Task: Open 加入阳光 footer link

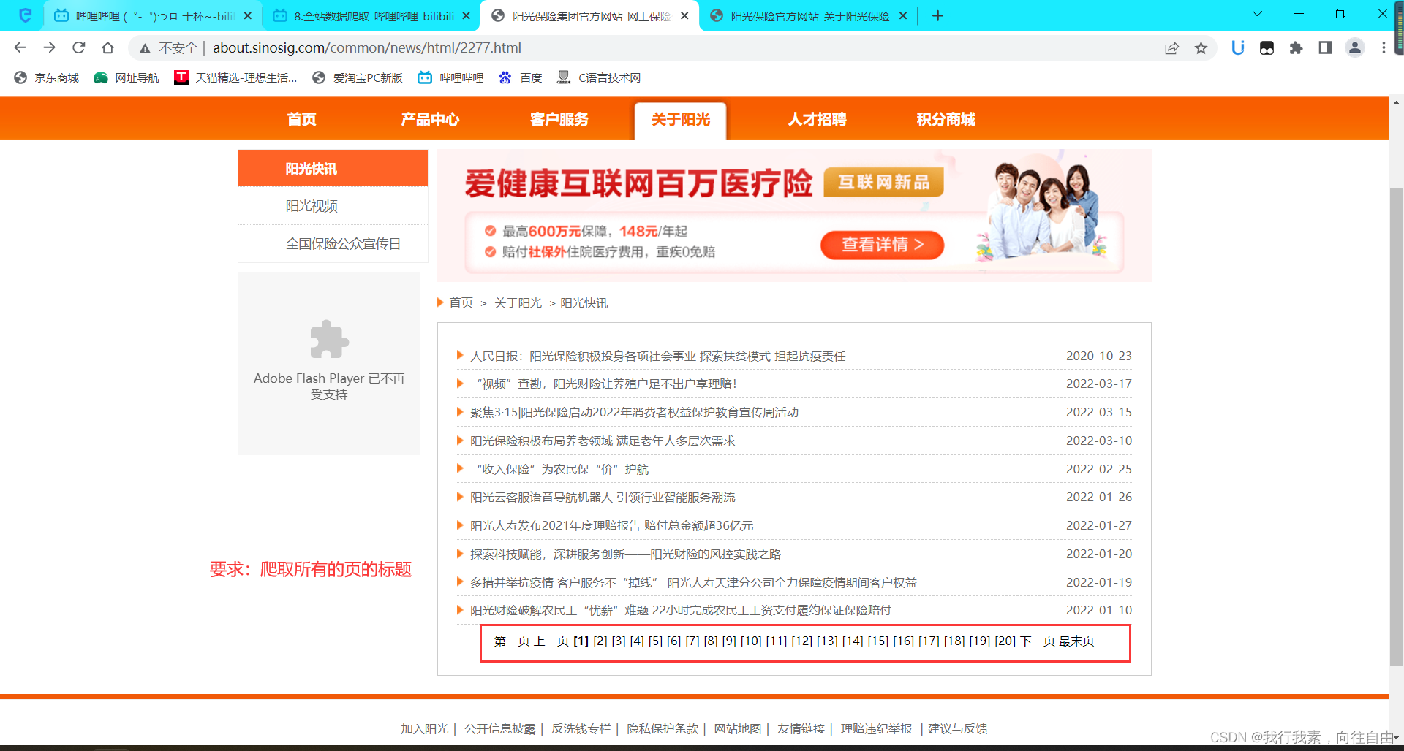Action: 424,728
